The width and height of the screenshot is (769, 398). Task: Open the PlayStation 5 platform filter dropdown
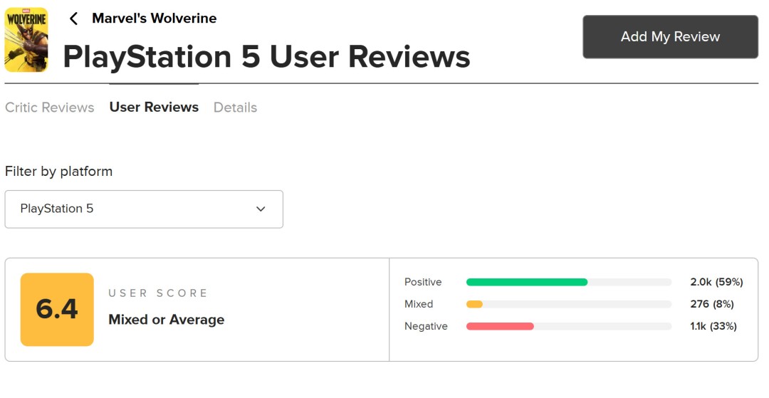[144, 209]
